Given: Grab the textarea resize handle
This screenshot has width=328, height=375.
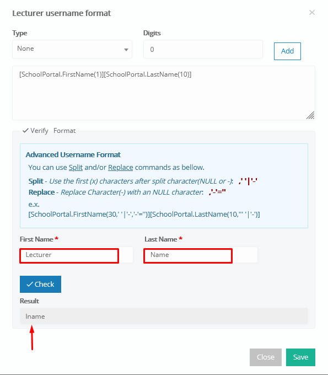Looking at the screenshot, I should 310,115.
